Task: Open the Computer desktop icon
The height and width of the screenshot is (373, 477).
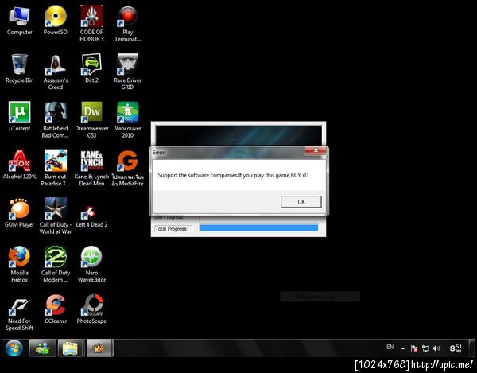Action: coord(19,20)
